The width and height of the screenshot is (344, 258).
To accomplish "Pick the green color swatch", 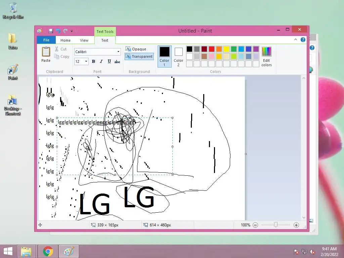I will [234, 49].
